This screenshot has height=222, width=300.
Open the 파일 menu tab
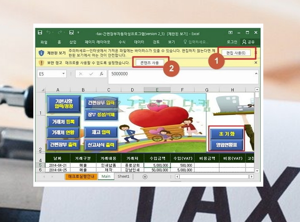(x=44, y=42)
